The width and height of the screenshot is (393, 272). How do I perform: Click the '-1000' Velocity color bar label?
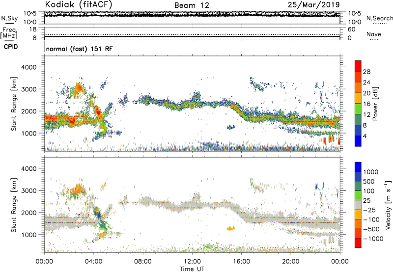tap(373, 239)
